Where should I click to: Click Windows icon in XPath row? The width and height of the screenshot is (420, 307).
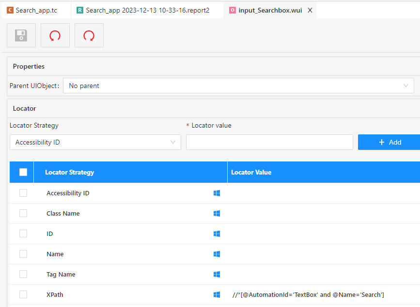click(217, 295)
